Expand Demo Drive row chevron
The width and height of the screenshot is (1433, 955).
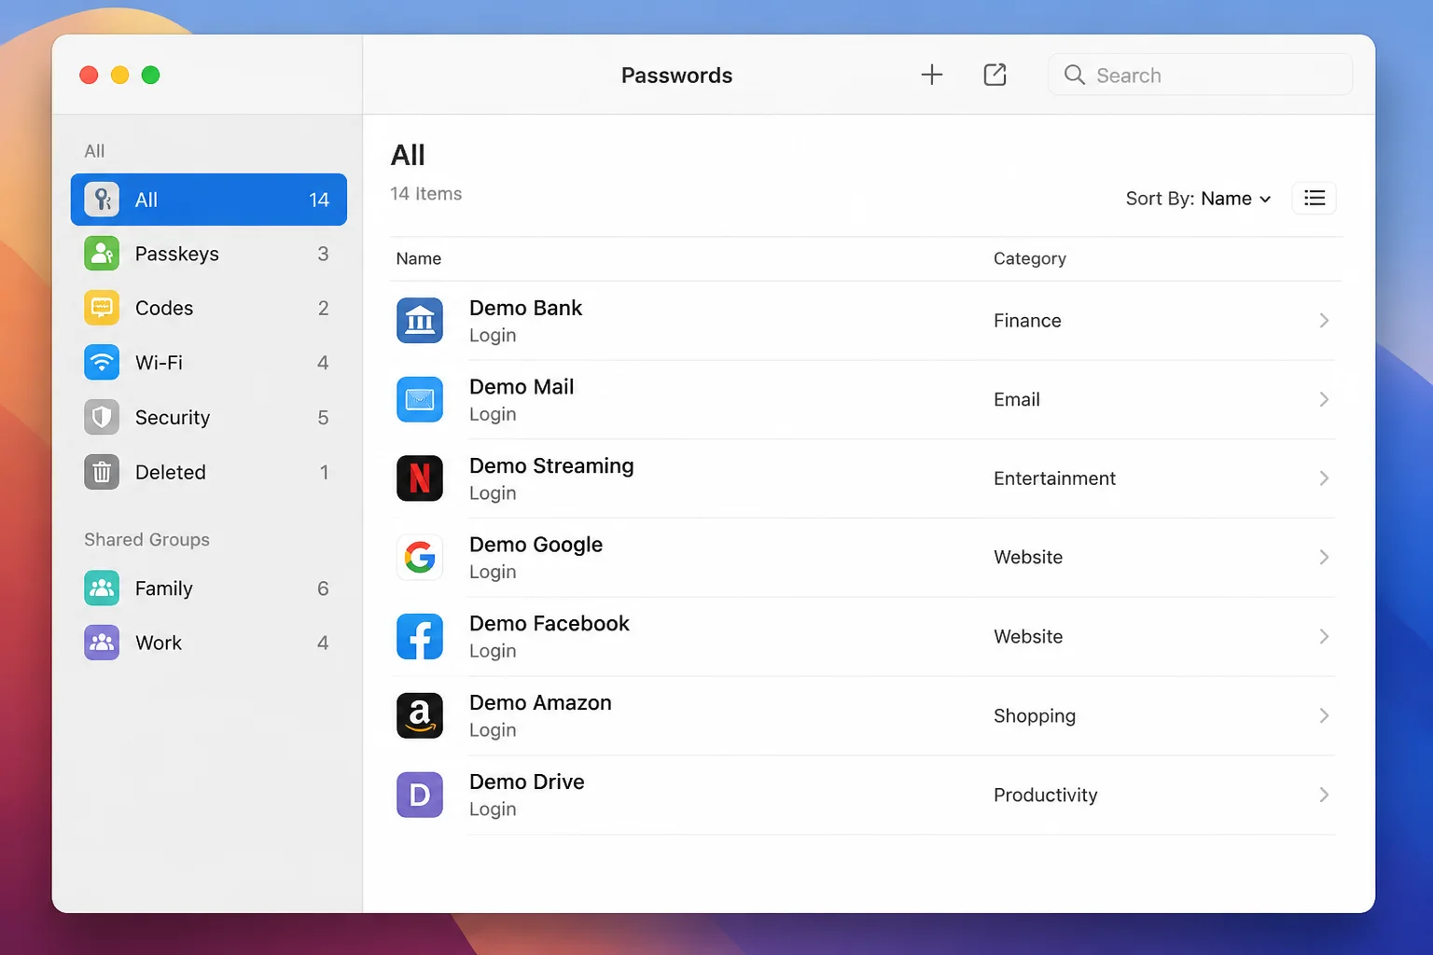(x=1324, y=795)
